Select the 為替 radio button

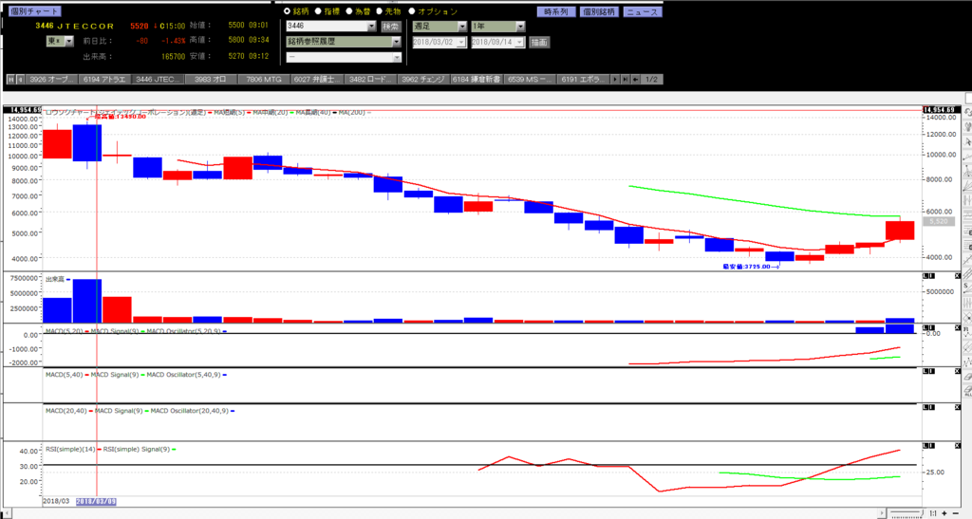349,11
